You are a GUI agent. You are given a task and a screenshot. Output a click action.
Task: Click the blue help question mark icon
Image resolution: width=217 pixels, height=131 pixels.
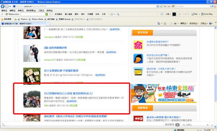click(210, 24)
